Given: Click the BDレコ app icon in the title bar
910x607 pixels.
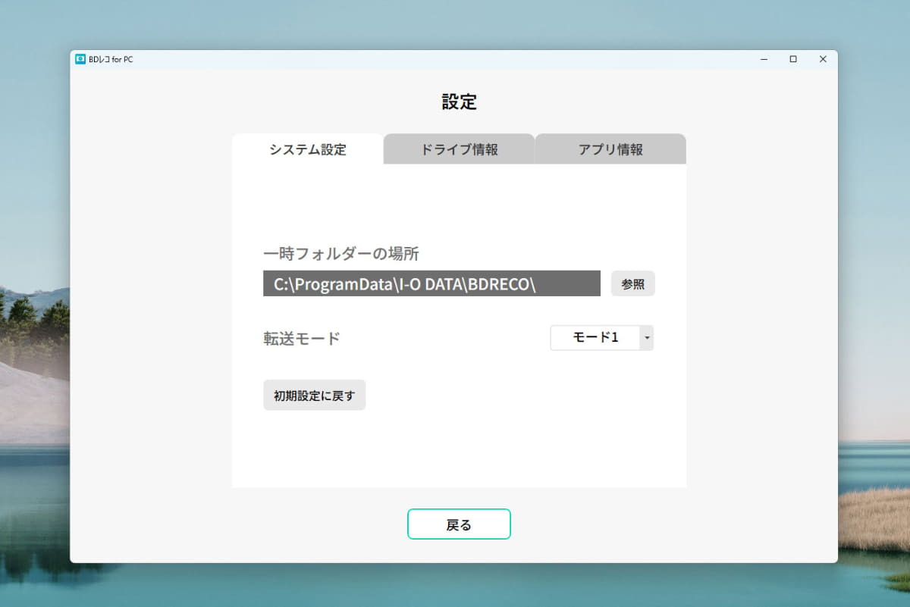Looking at the screenshot, I should point(80,58).
